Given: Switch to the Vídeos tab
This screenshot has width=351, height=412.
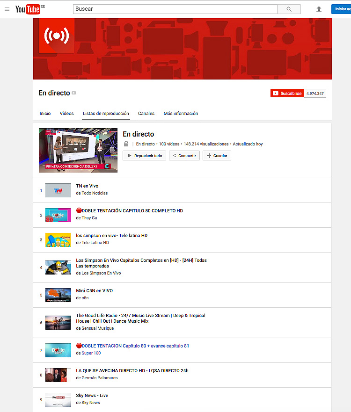Looking at the screenshot, I should pyautogui.click(x=66, y=114).
